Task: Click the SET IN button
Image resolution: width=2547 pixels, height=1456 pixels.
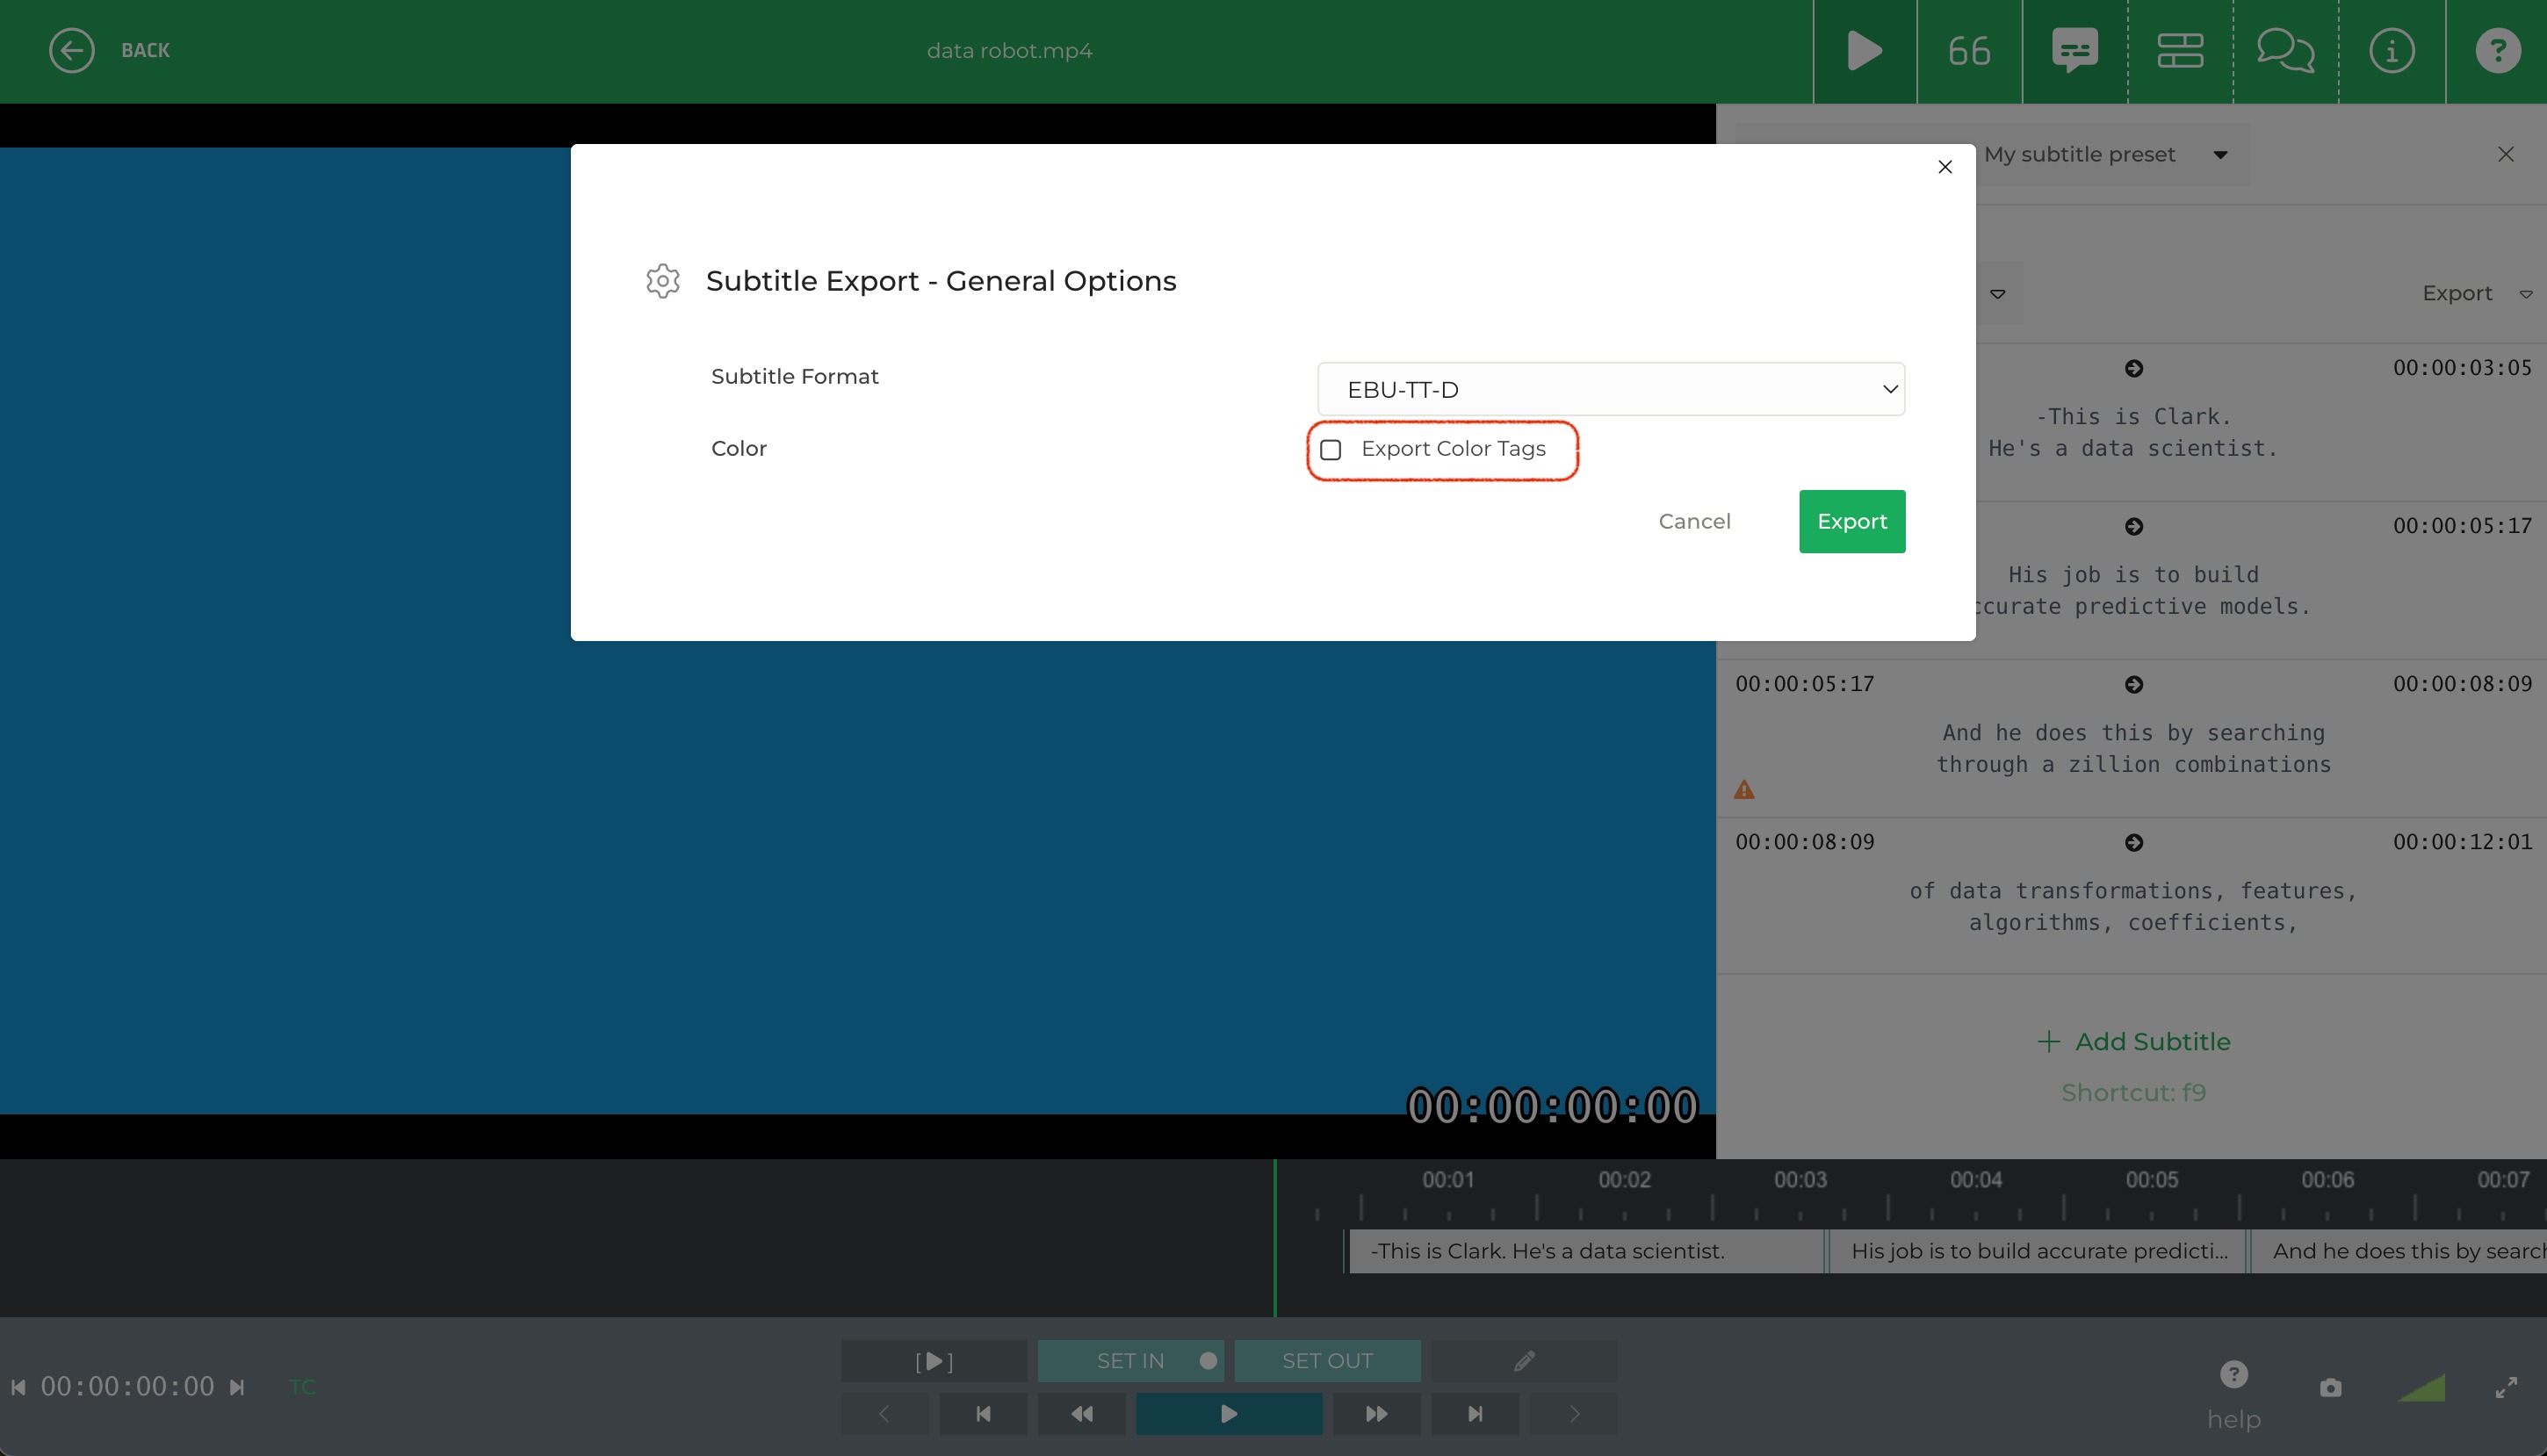Action: (1130, 1361)
